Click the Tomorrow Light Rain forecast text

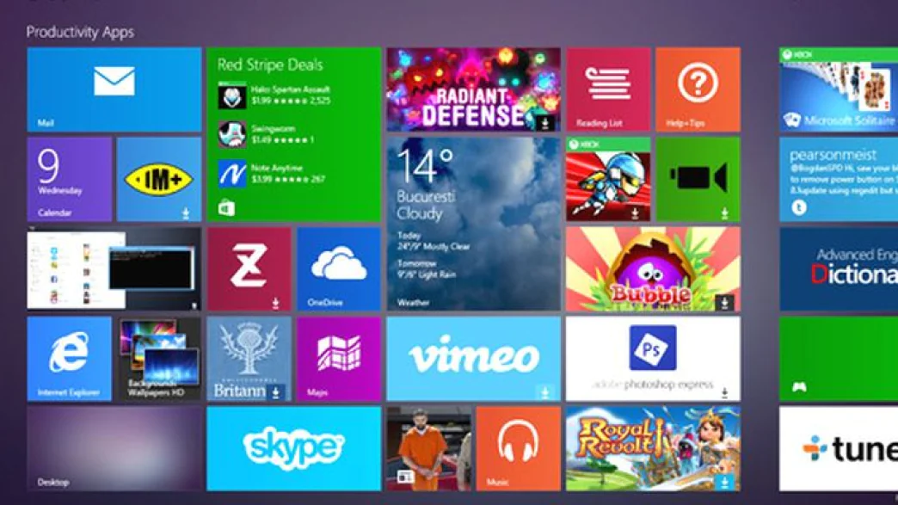(427, 269)
